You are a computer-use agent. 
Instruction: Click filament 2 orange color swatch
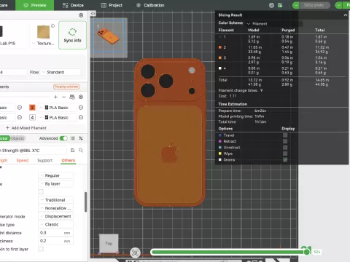coord(32,108)
